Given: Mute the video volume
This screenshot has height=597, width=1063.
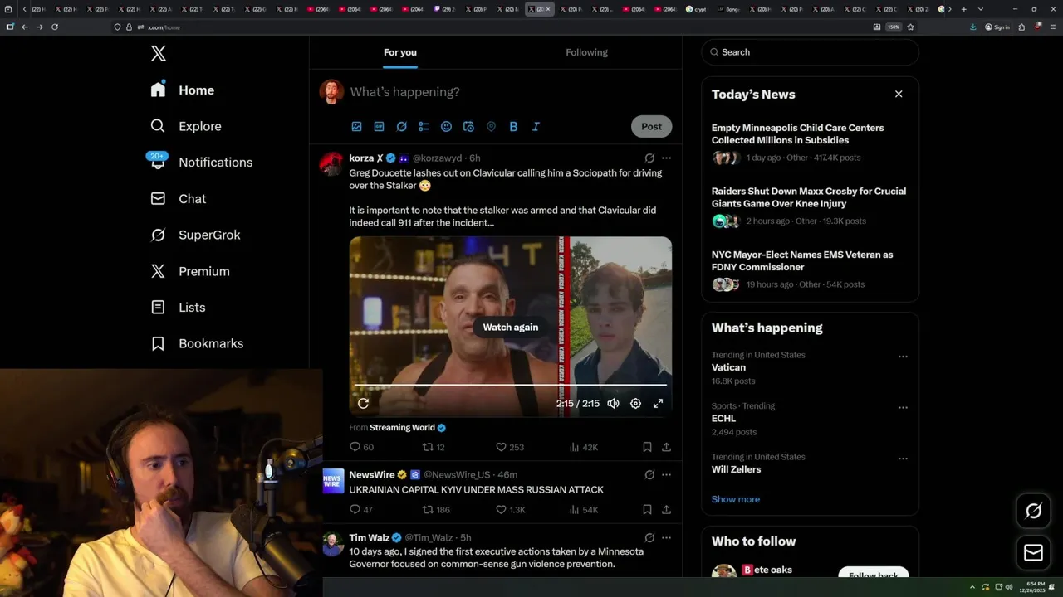Looking at the screenshot, I should (613, 404).
